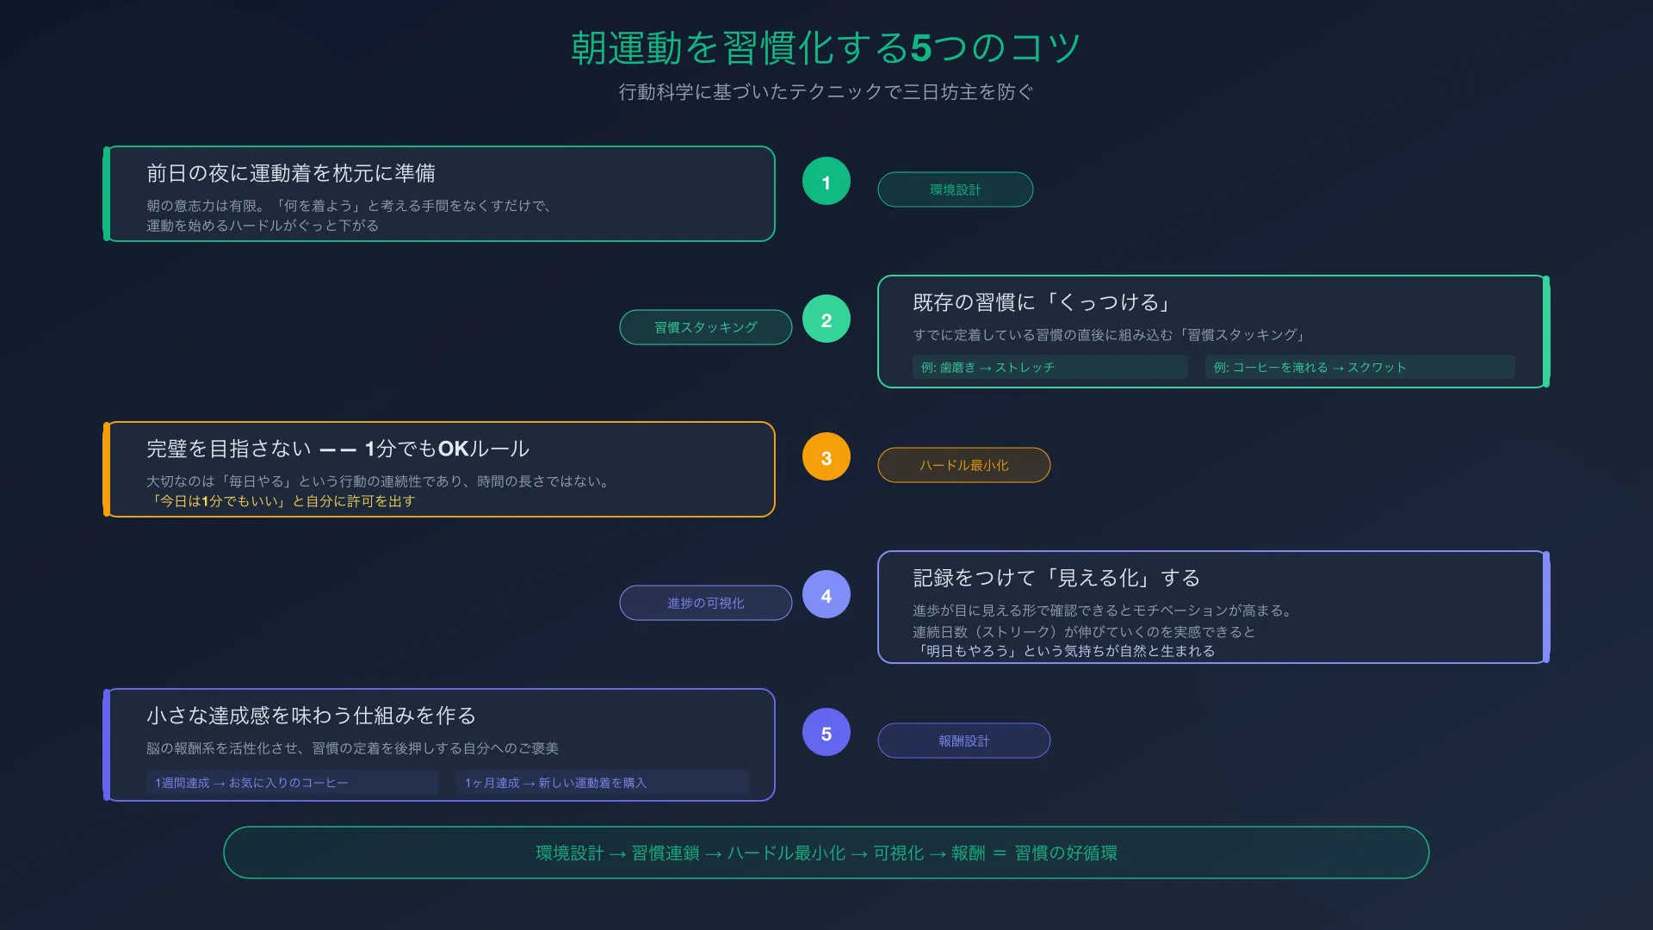Viewport: 1653px width, 930px height.
Task: Open the 前日の夜に運動着を枕元に準備 card
Action: 439,194
